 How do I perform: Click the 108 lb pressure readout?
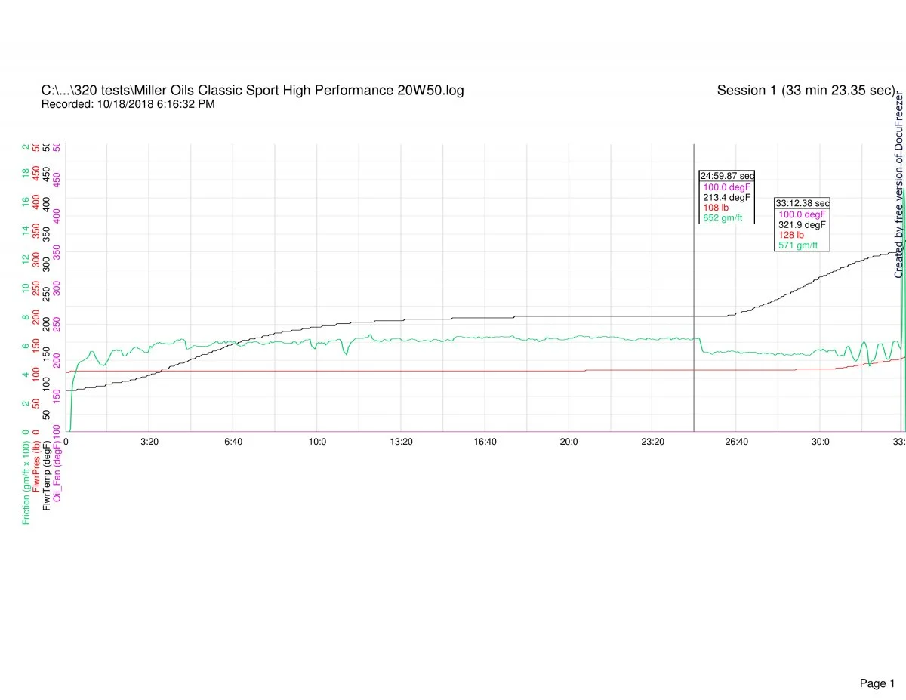(x=715, y=208)
